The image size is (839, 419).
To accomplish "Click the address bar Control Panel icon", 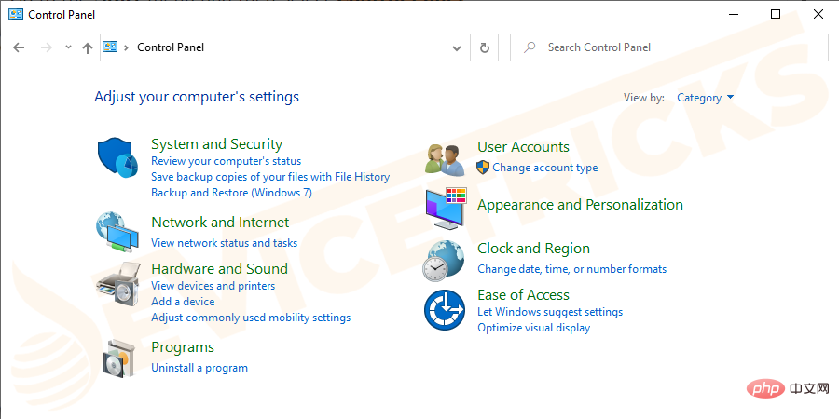I will tap(110, 47).
